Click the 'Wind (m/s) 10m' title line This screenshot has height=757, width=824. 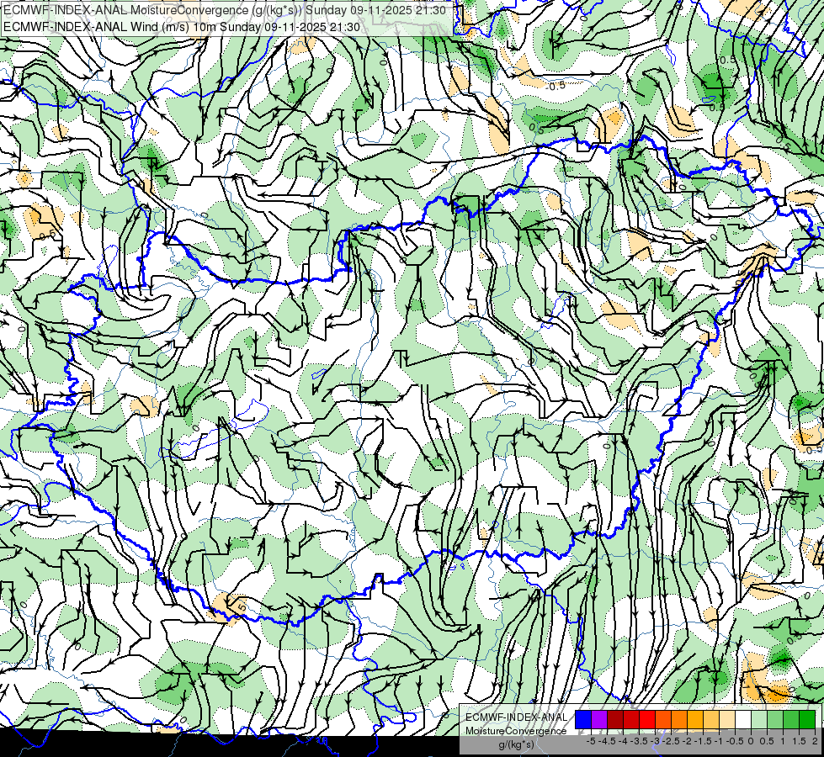(x=182, y=27)
